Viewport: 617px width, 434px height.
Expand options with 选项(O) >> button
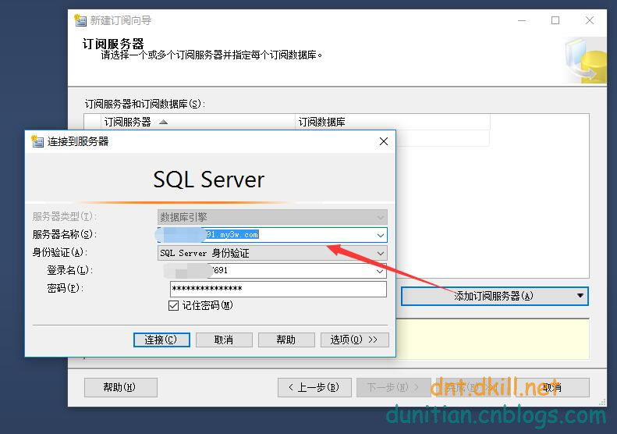354,340
